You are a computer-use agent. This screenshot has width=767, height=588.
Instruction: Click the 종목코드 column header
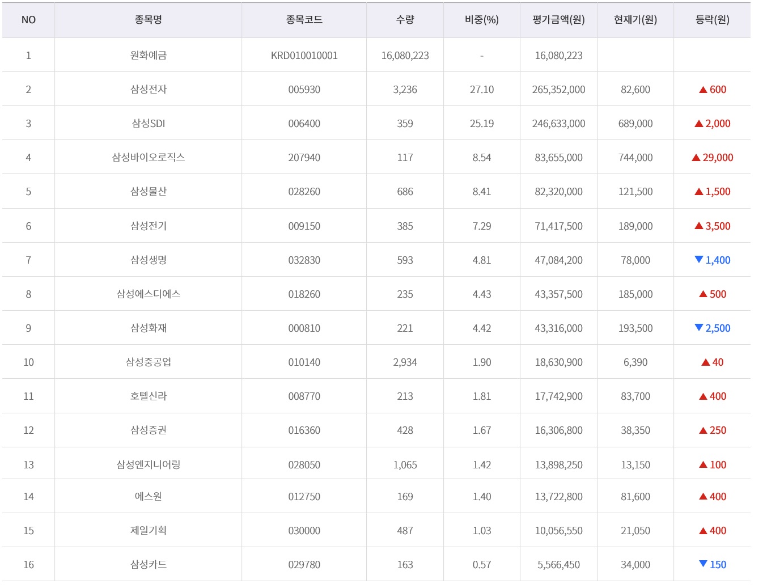click(304, 20)
